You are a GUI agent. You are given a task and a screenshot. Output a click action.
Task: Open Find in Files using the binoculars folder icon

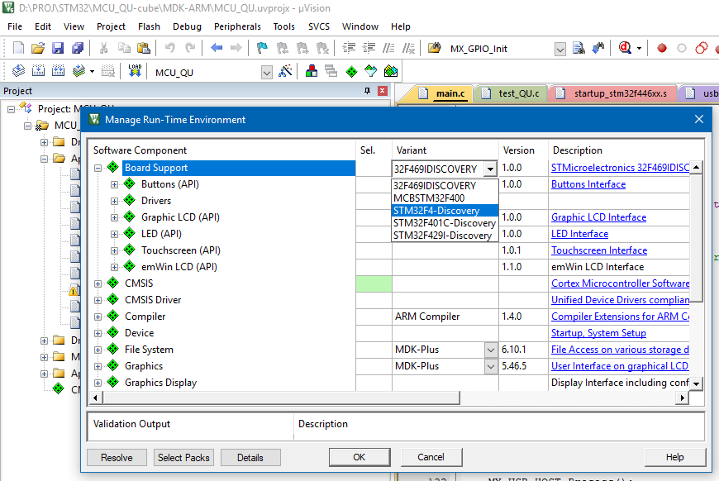pyautogui.click(x=434, y=48)
